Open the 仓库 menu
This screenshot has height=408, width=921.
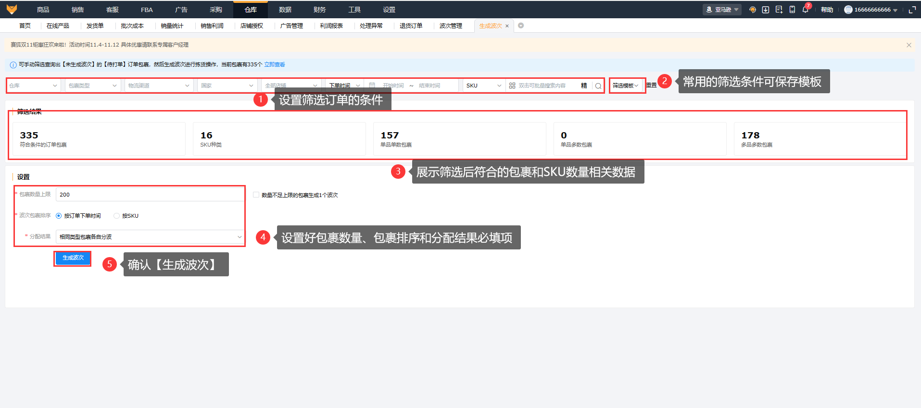point(251,10)
